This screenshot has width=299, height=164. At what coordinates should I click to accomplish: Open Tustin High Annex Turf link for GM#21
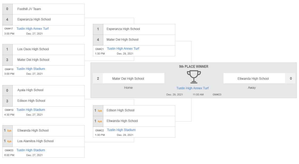(123, 49)
